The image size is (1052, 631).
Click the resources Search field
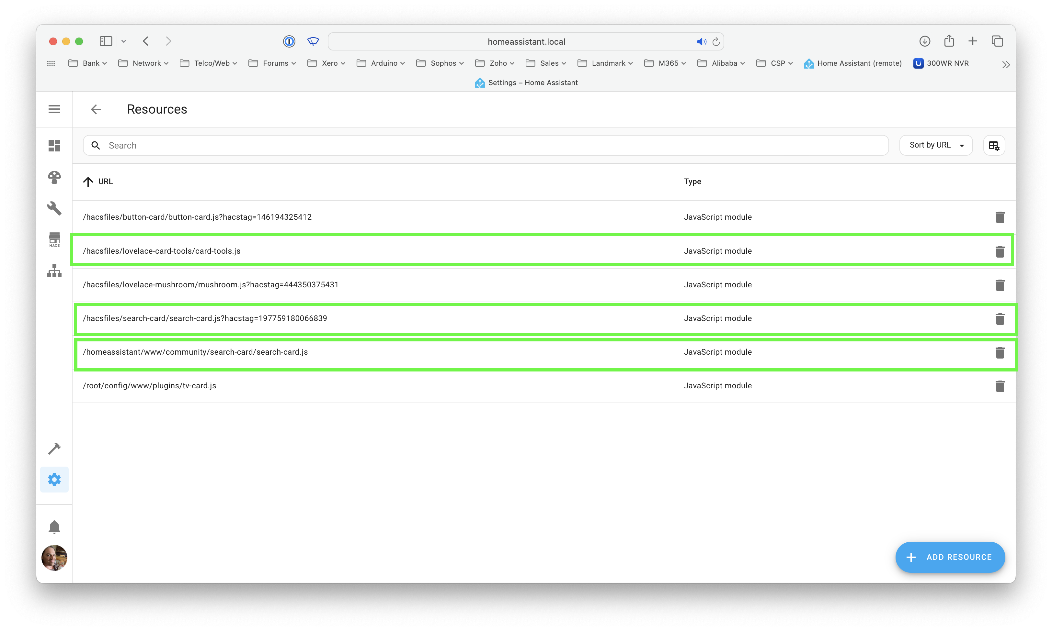coord(485,145)
